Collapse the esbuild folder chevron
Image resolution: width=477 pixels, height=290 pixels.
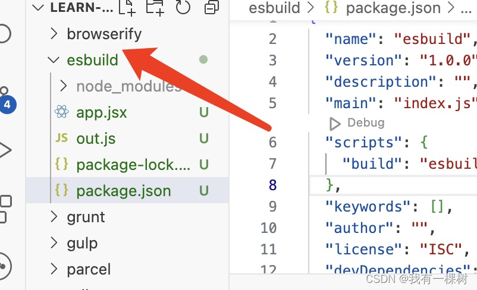click(x=54, y=59)
